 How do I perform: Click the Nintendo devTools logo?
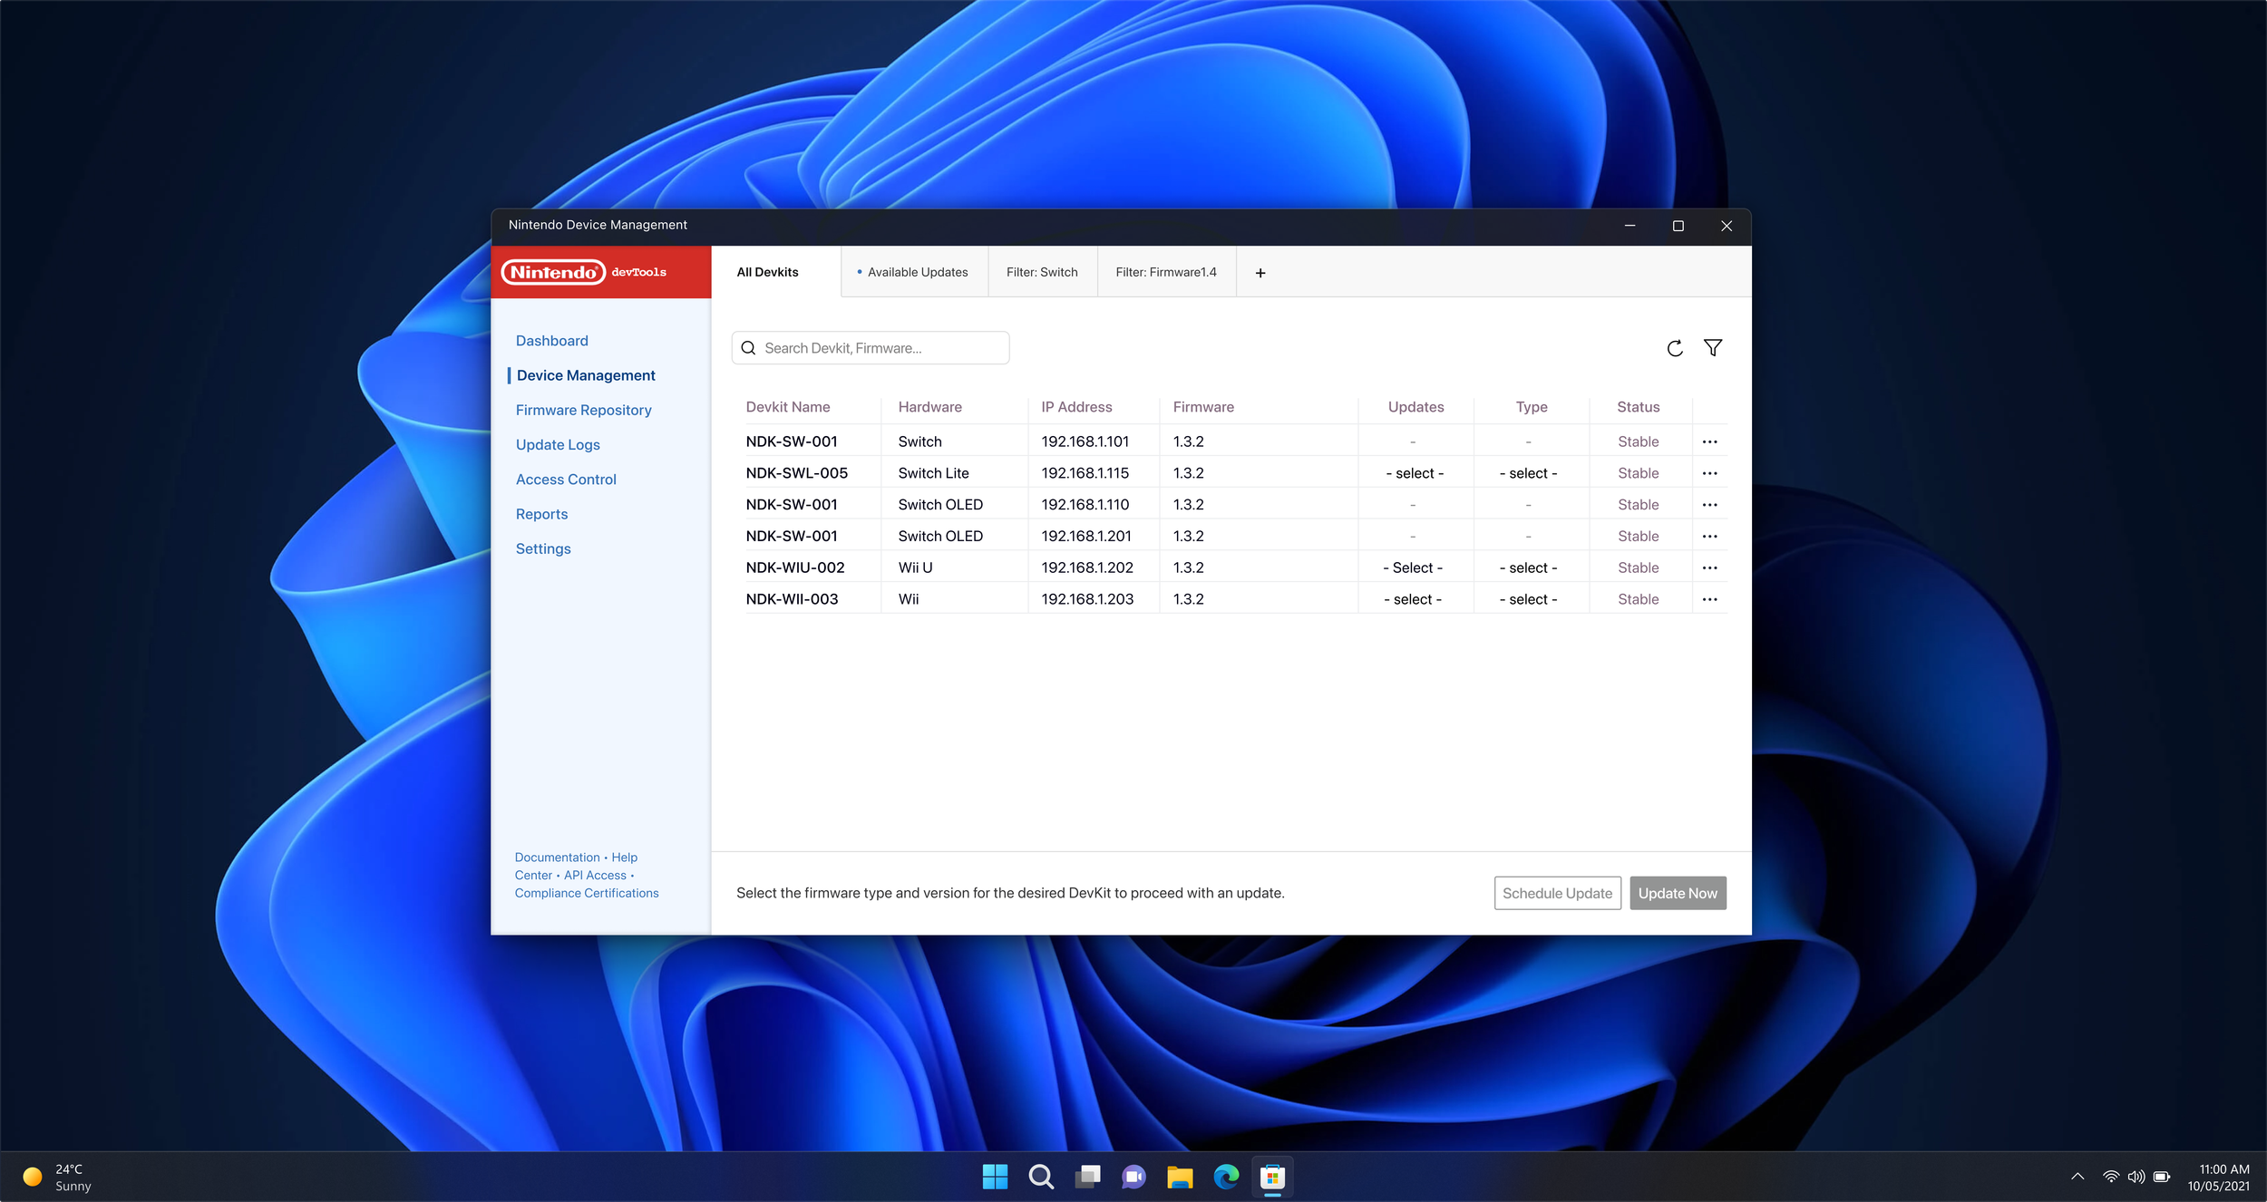coord(584,272)
